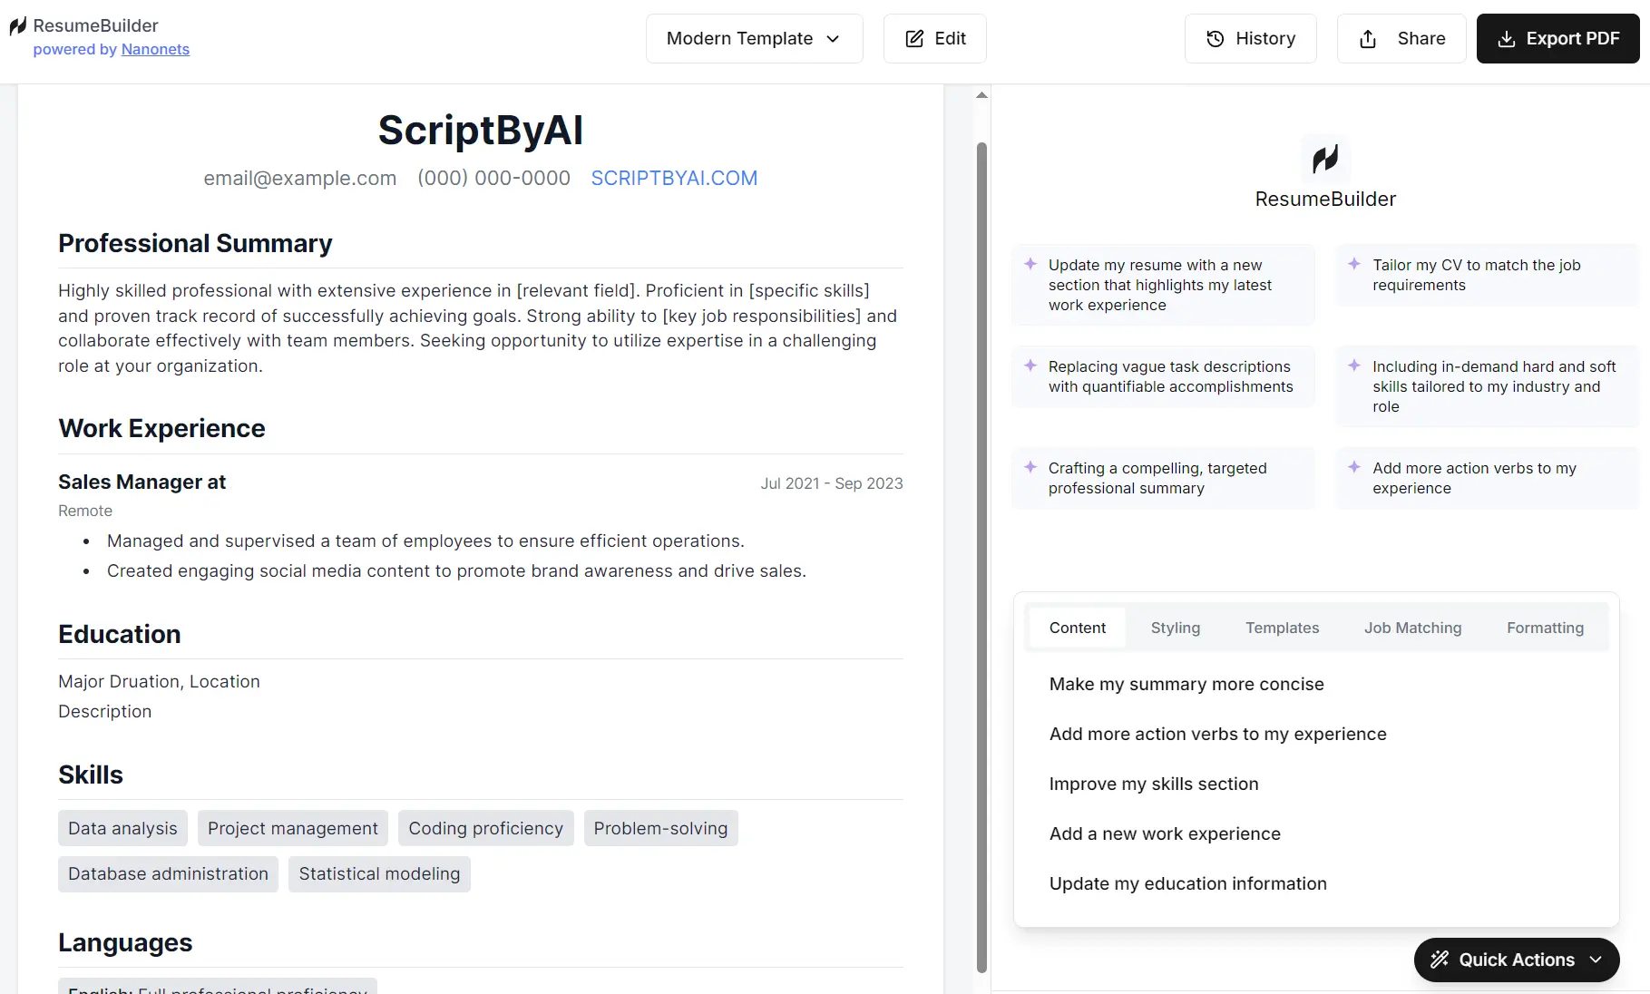Open the Edit pencil icon
This screenshot has height=994, width=1650.
pyautogui.click(x=913, y=38)
